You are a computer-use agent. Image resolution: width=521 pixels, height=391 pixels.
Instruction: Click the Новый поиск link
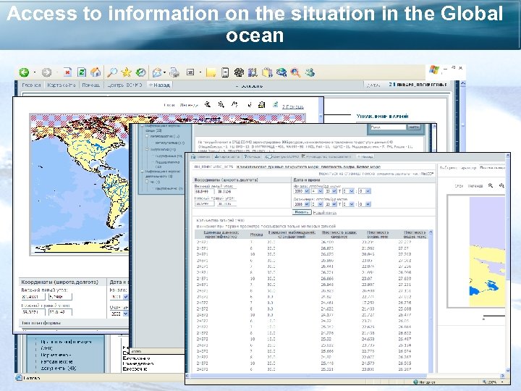tap(325, 213)
